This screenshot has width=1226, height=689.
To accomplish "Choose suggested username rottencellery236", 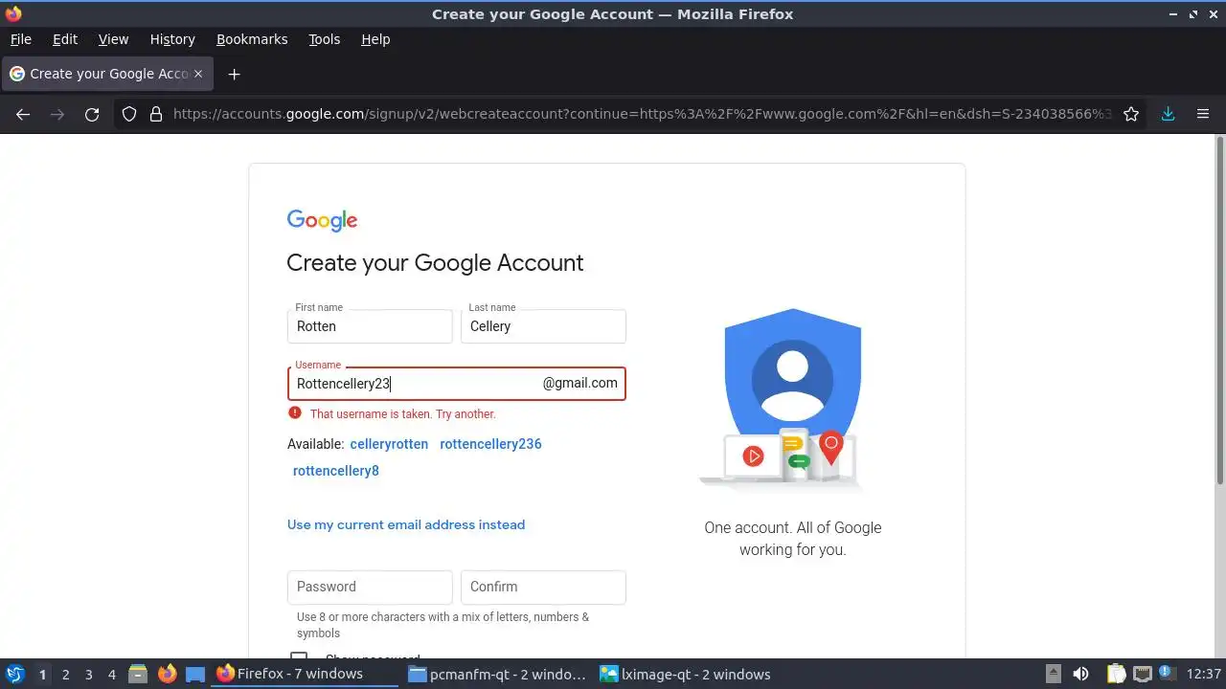I will click(x=490, y=444).
